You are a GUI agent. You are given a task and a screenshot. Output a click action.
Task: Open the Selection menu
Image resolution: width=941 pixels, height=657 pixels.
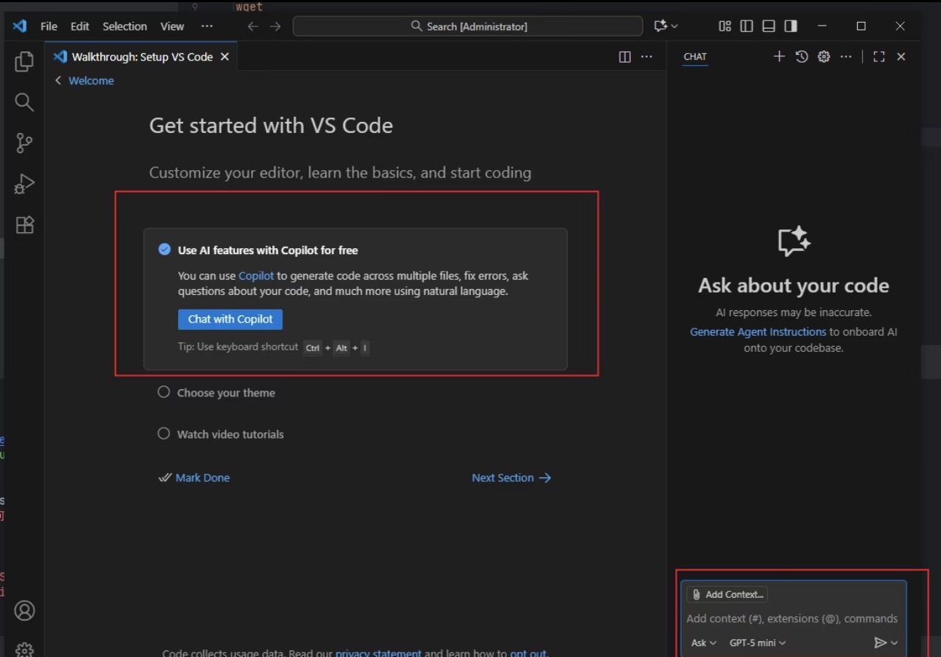[x=125, y=26]
